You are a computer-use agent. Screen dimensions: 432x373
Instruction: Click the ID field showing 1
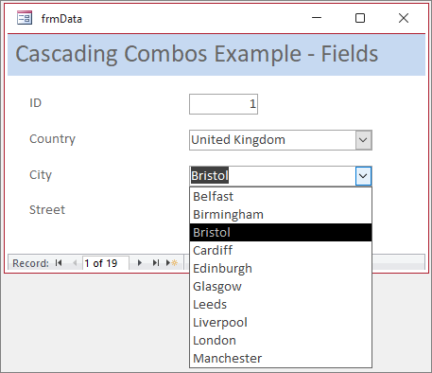pos(223,104)
